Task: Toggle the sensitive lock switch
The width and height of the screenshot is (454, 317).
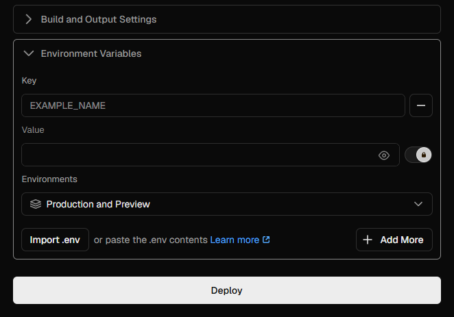Action: click(x=418, y=155)
